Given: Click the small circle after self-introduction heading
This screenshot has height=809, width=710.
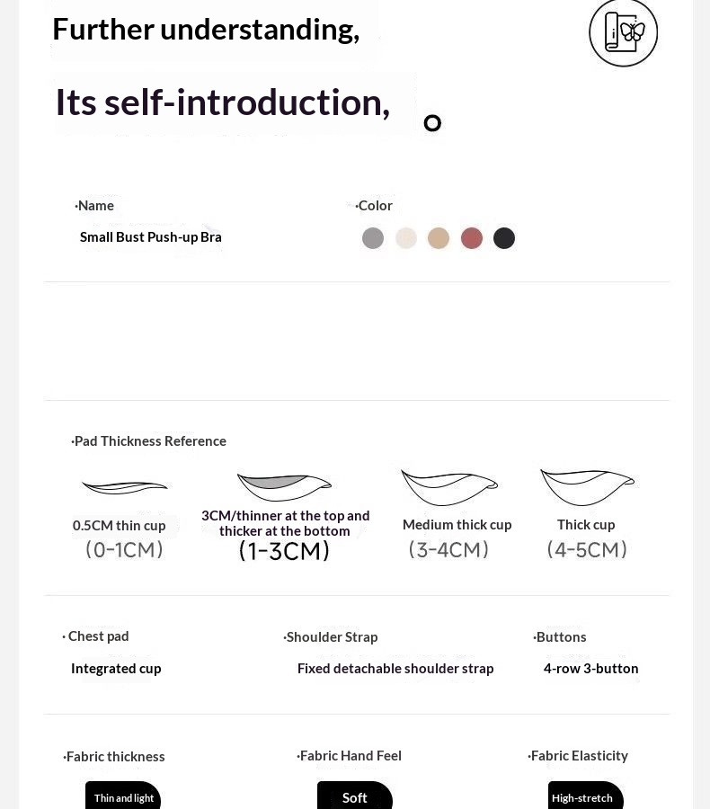Looking at the screenshot, I should pos(432,123).
